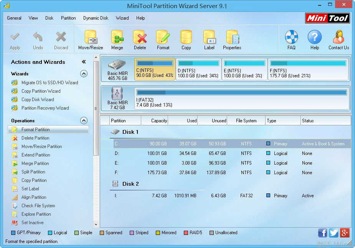Click the Facebook icon

[x=322, y=233]
